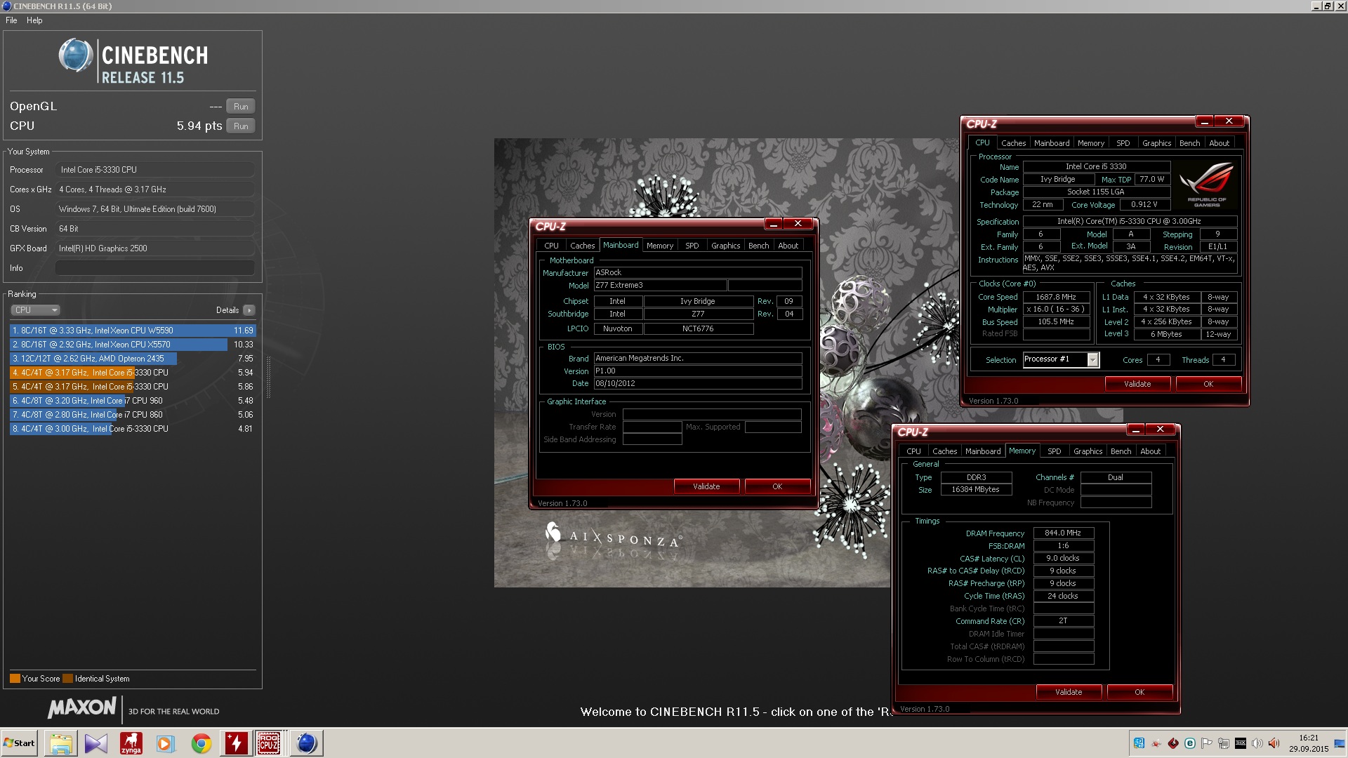The image size is (1348, 758).
Task: Click OK in processor CPU-Z window
Action: (1208, 384)
